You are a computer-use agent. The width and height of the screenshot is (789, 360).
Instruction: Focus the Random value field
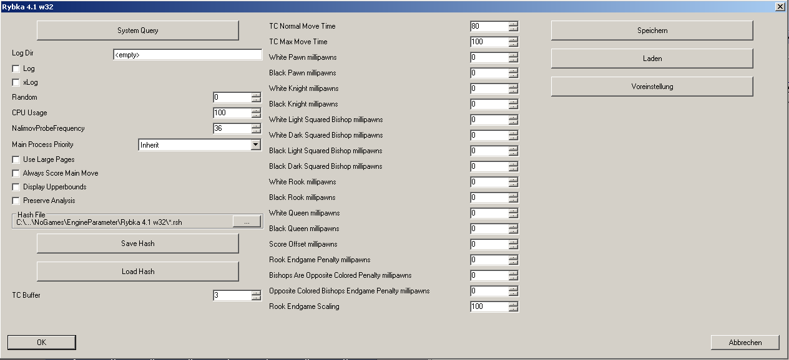tap(232, 97)
